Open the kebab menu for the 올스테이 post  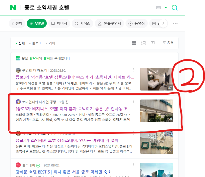coord(134,164)
